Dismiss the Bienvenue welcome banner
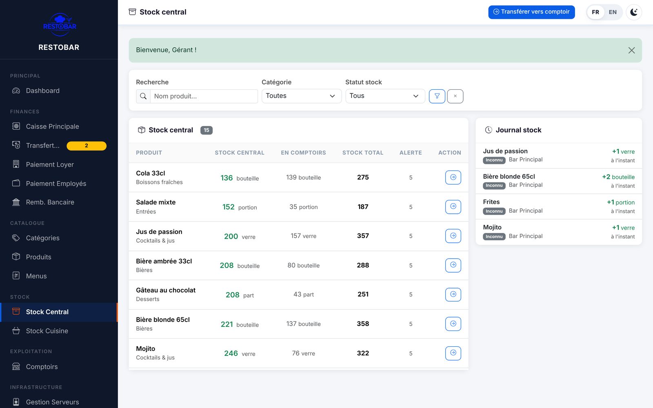The image size is (653, 408). click(631, 50)
